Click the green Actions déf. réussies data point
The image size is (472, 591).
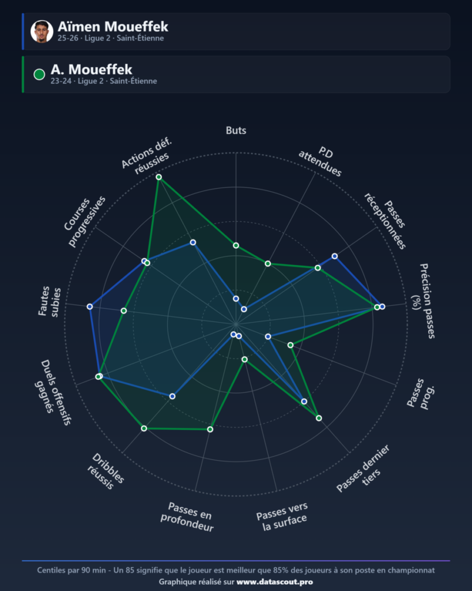tap(159, 177)
